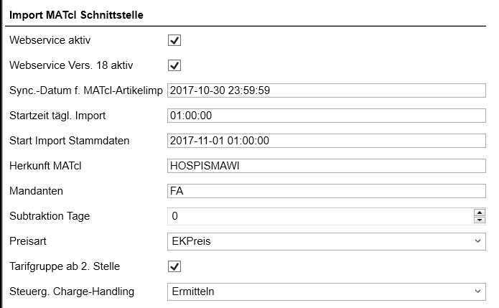Expand Steuerg. Charge-Handling dropdown
The width and height of the screenshot is (499, 308).
[x=327, y=291]
